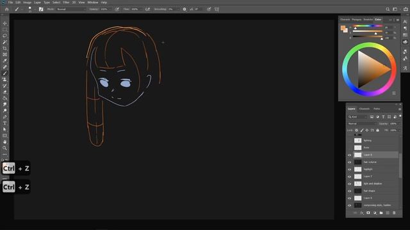The width and height of the screenshot is (410, 230).
Task: Toggle airbrush build-up effects
Action: point(147,9)
